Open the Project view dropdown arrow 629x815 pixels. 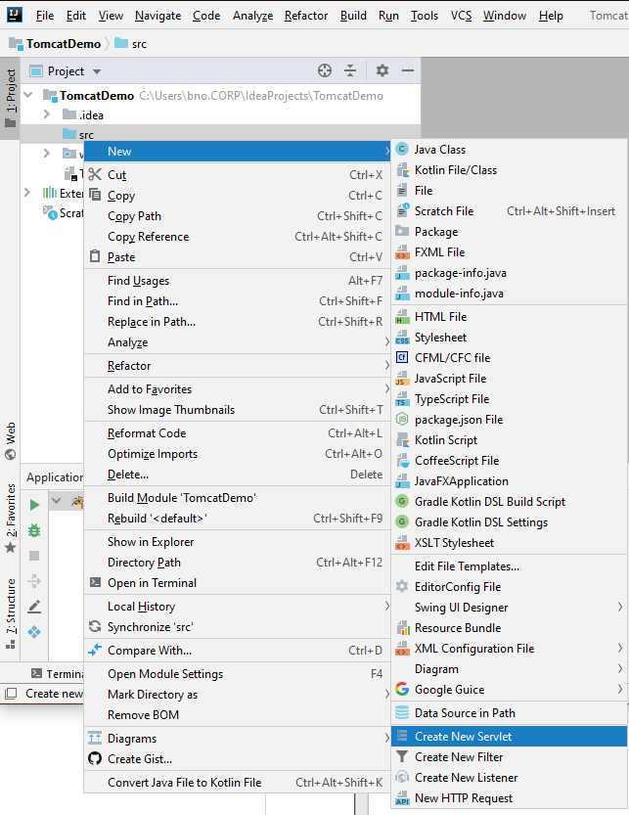click(x=97, y=71)
